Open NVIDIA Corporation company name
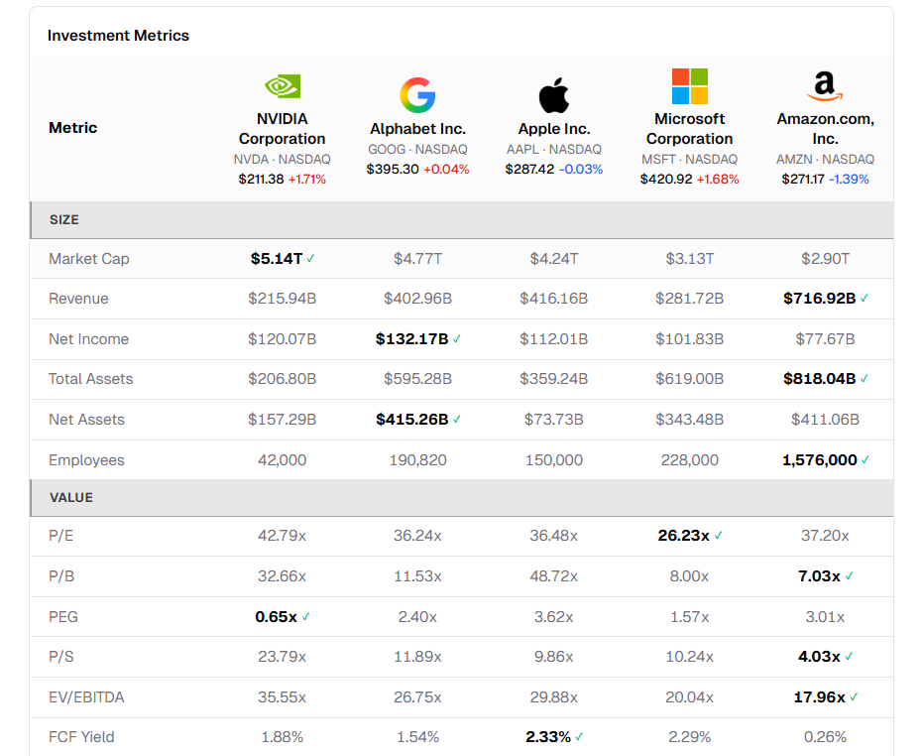Viewport: 923px width, 756px height. click(x=282, y=128)
